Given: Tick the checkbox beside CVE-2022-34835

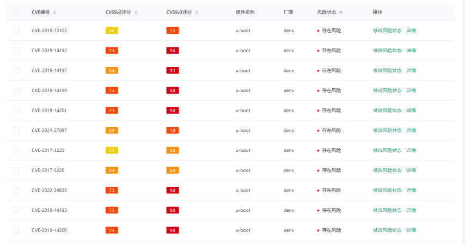Looking at the screenshot, I should tap(16, 190).
